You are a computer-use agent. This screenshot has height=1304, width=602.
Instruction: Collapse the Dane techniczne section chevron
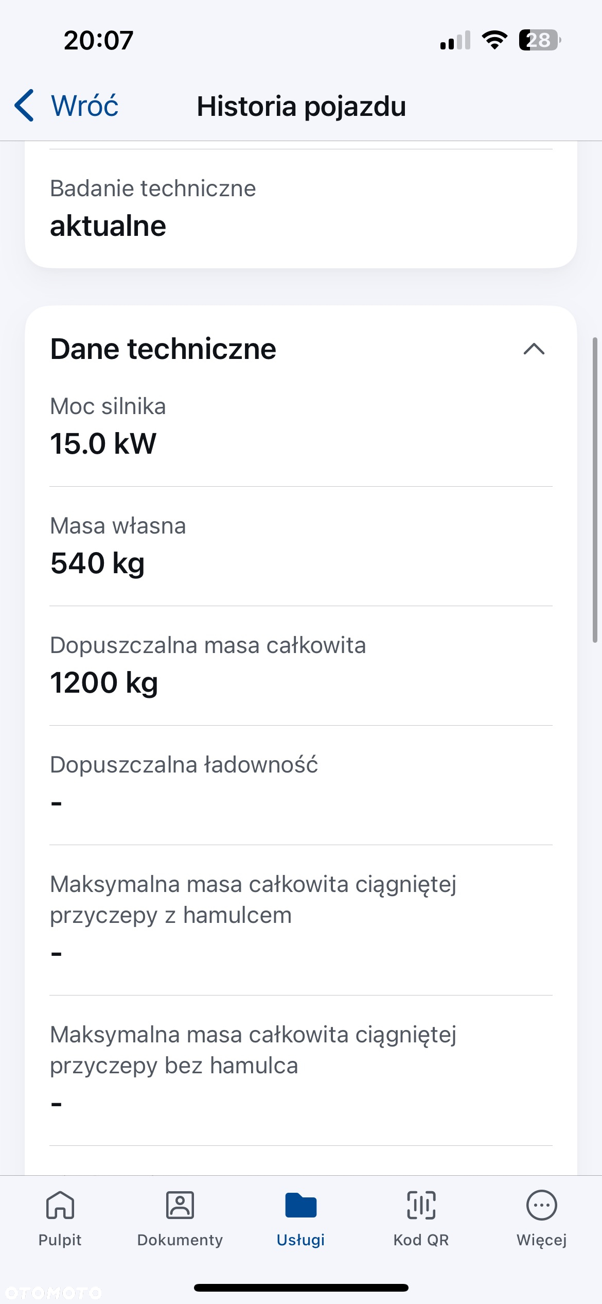(x=534, y=349)
